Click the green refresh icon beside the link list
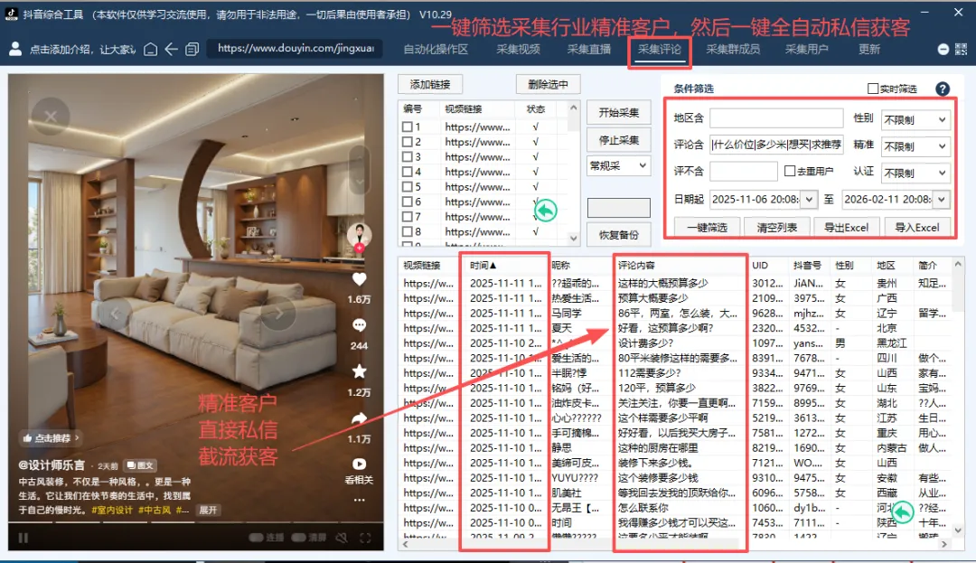The height and width of the screenshot is (563, 976). tap(546, 209)
